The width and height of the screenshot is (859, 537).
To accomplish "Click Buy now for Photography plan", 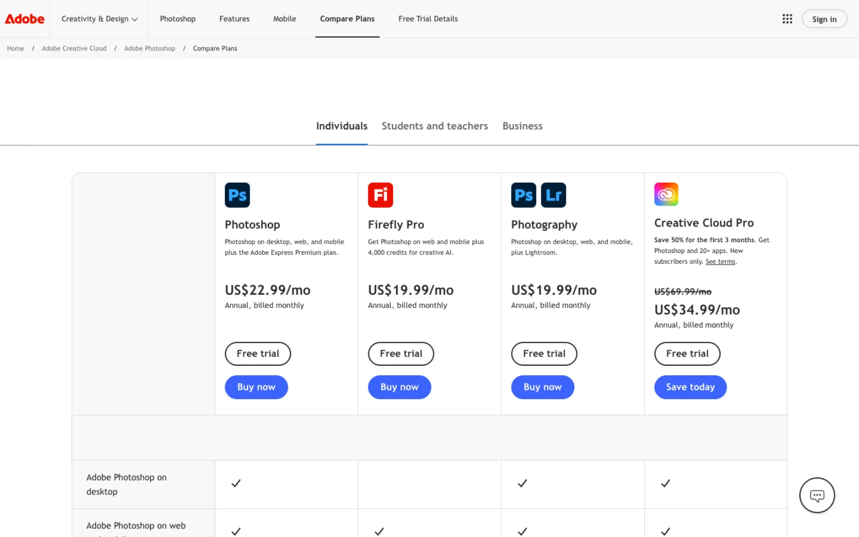I will pos(543,387).
